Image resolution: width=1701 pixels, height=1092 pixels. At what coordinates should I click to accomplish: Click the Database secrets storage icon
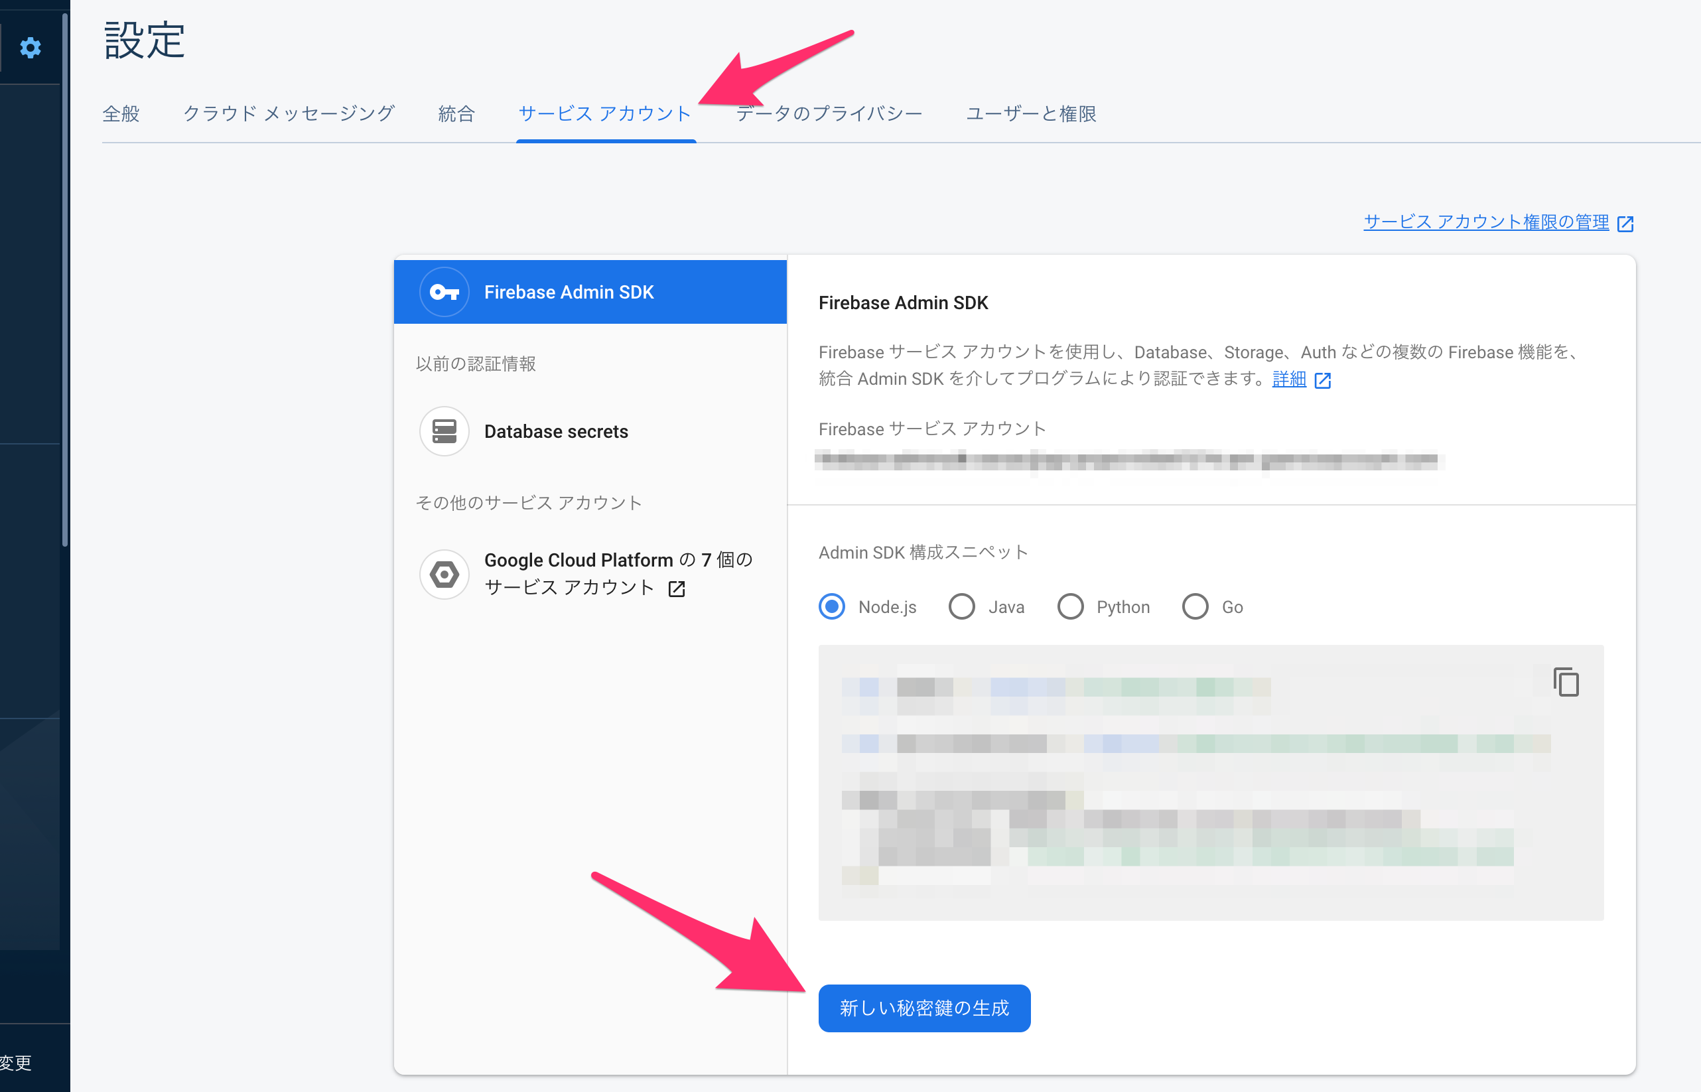(444, 431)
